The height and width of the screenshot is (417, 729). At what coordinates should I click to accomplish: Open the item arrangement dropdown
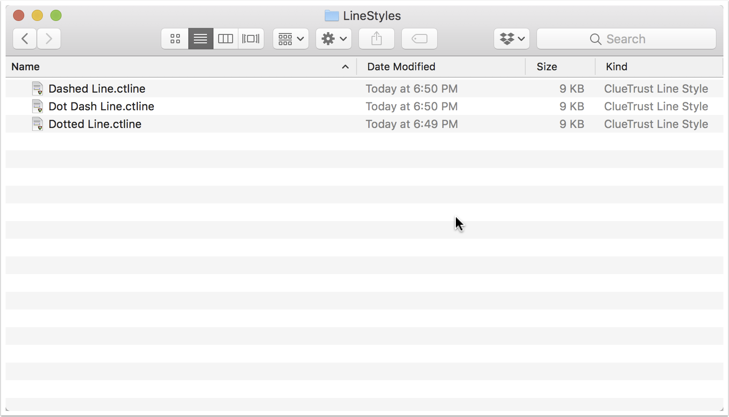(x=291, y=39)
